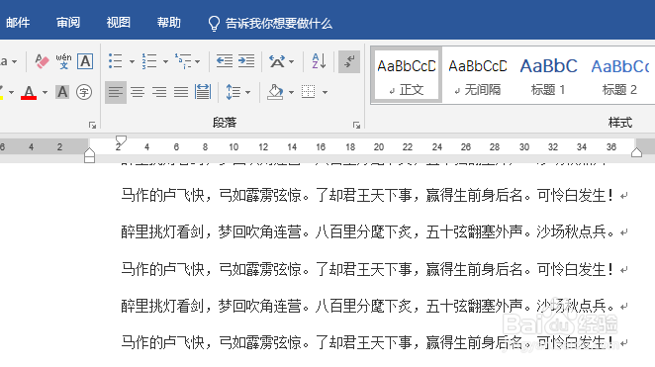Viewport: 655px width, 367px height.
Task: Apply red font color
Action: click(29, 92)
